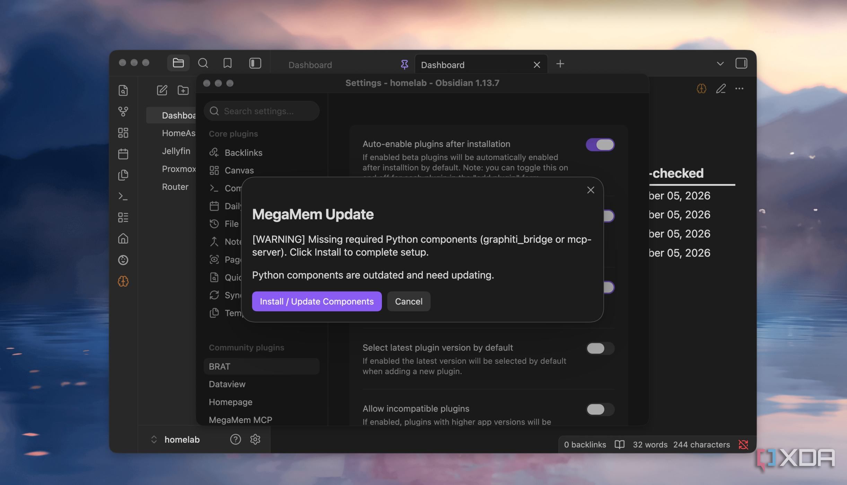847x485 pixels.
Task: Click the edit pencil icon in note header
Action: [x=721, y=89]
